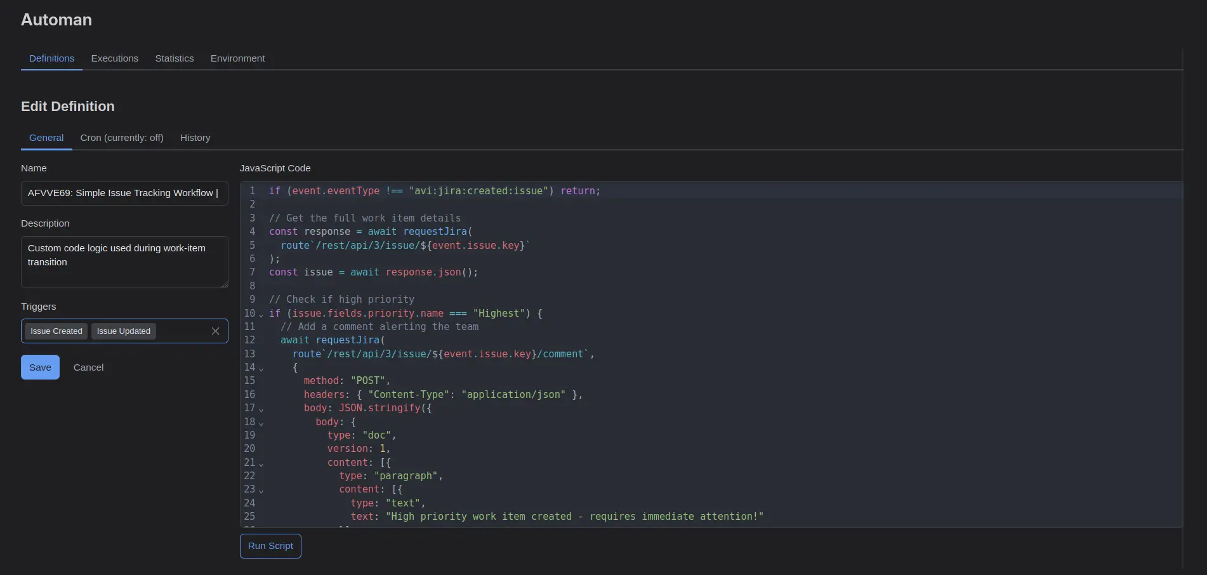Click Cancel to discard changes
Image resolution: width=1207 pixels, height=575 pixels.
tap(88, 367)
